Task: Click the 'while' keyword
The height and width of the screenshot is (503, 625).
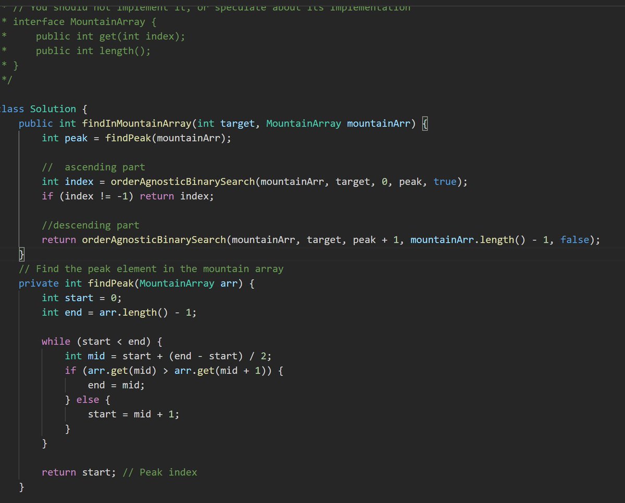Action: click(56, 342)
